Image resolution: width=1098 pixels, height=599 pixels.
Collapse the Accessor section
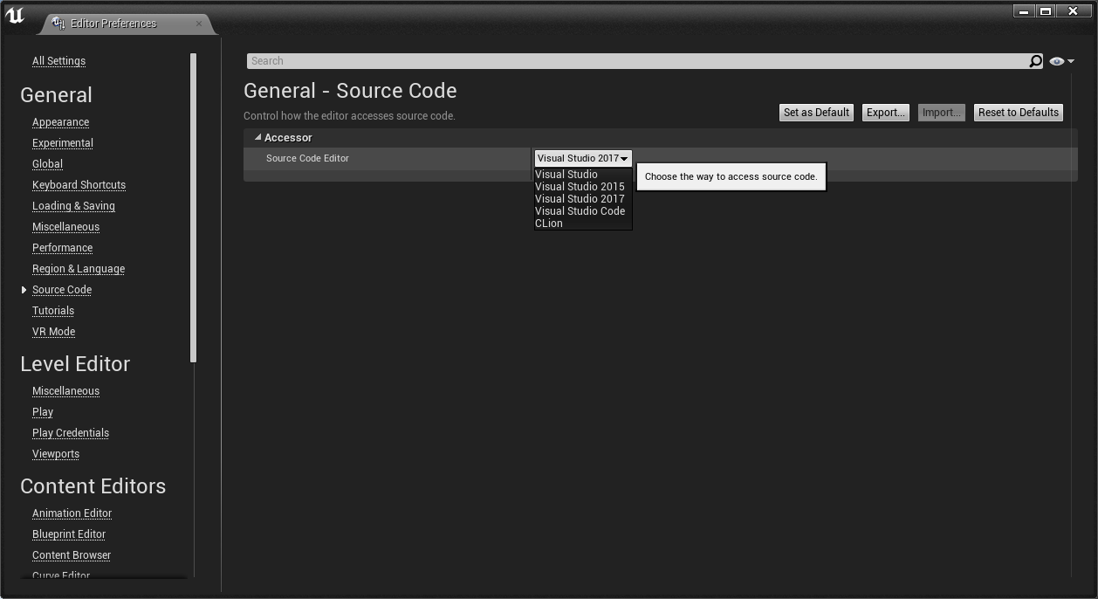[x=258, y=138]
